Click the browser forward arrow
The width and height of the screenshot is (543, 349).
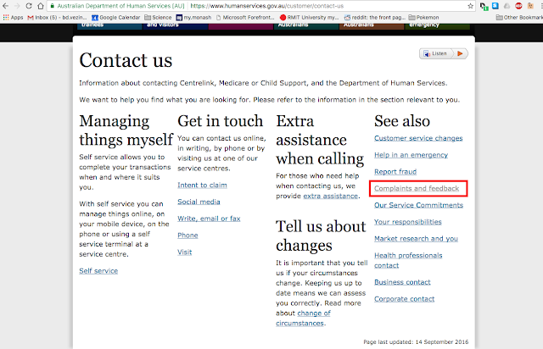17,6
